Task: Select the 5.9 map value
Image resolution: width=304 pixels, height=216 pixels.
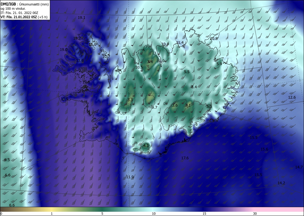Action: pyautogui.click(x=219, y=64)
